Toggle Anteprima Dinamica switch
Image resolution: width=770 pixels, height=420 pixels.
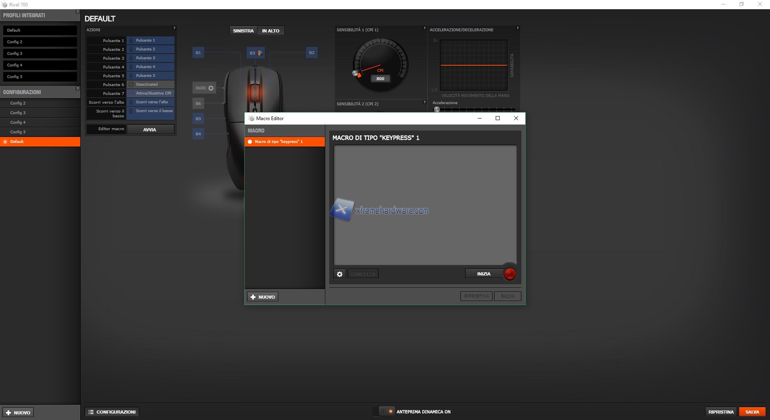(x=387, y=412)
